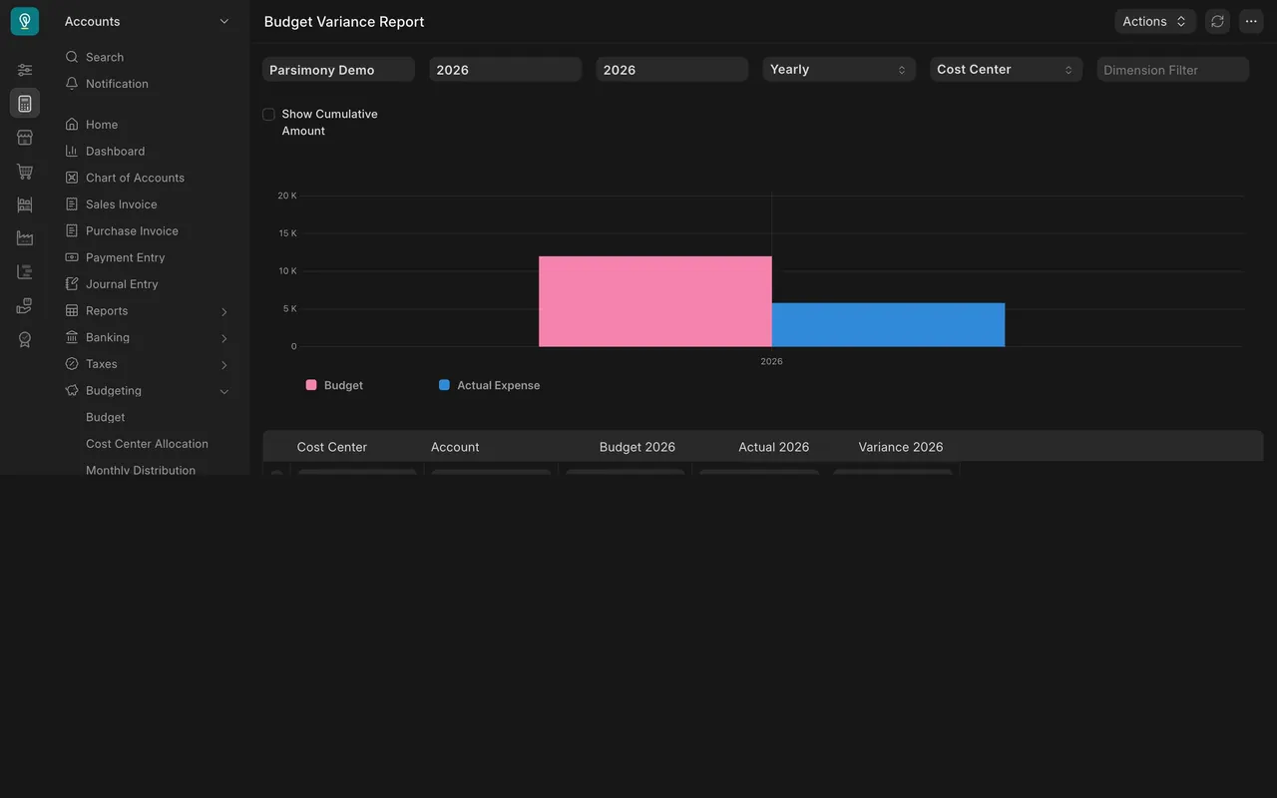
Task: Open the quality award ribbon icon
Action: (x=25, y=340)
